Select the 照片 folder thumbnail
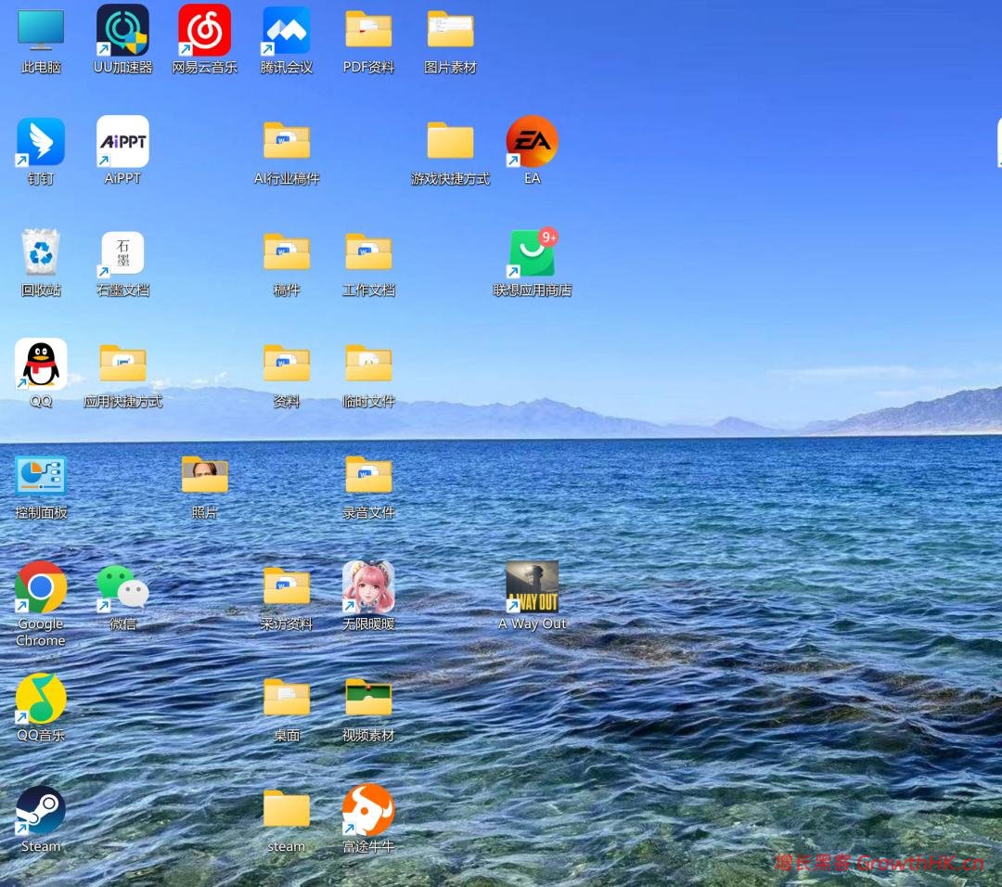1002x887 pixels. point(204,475)
